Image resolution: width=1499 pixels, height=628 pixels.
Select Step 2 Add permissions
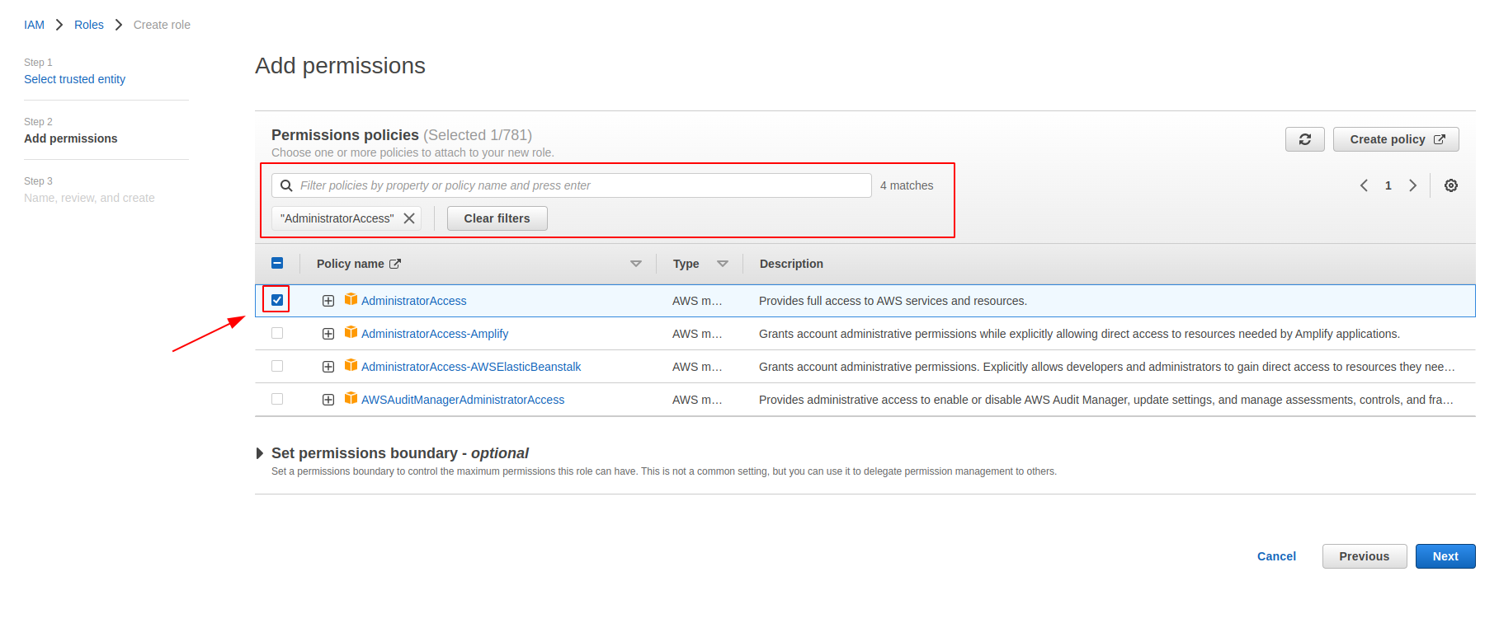(71, 138)
